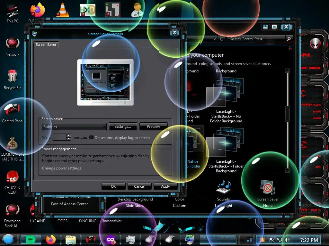Open the LYNCHING desktop item
The height and width of the screenshot is (246, 329).
(x=88, y=221)
